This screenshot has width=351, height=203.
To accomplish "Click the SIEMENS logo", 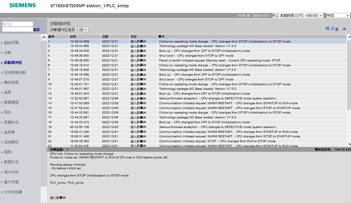I will 22,5.
